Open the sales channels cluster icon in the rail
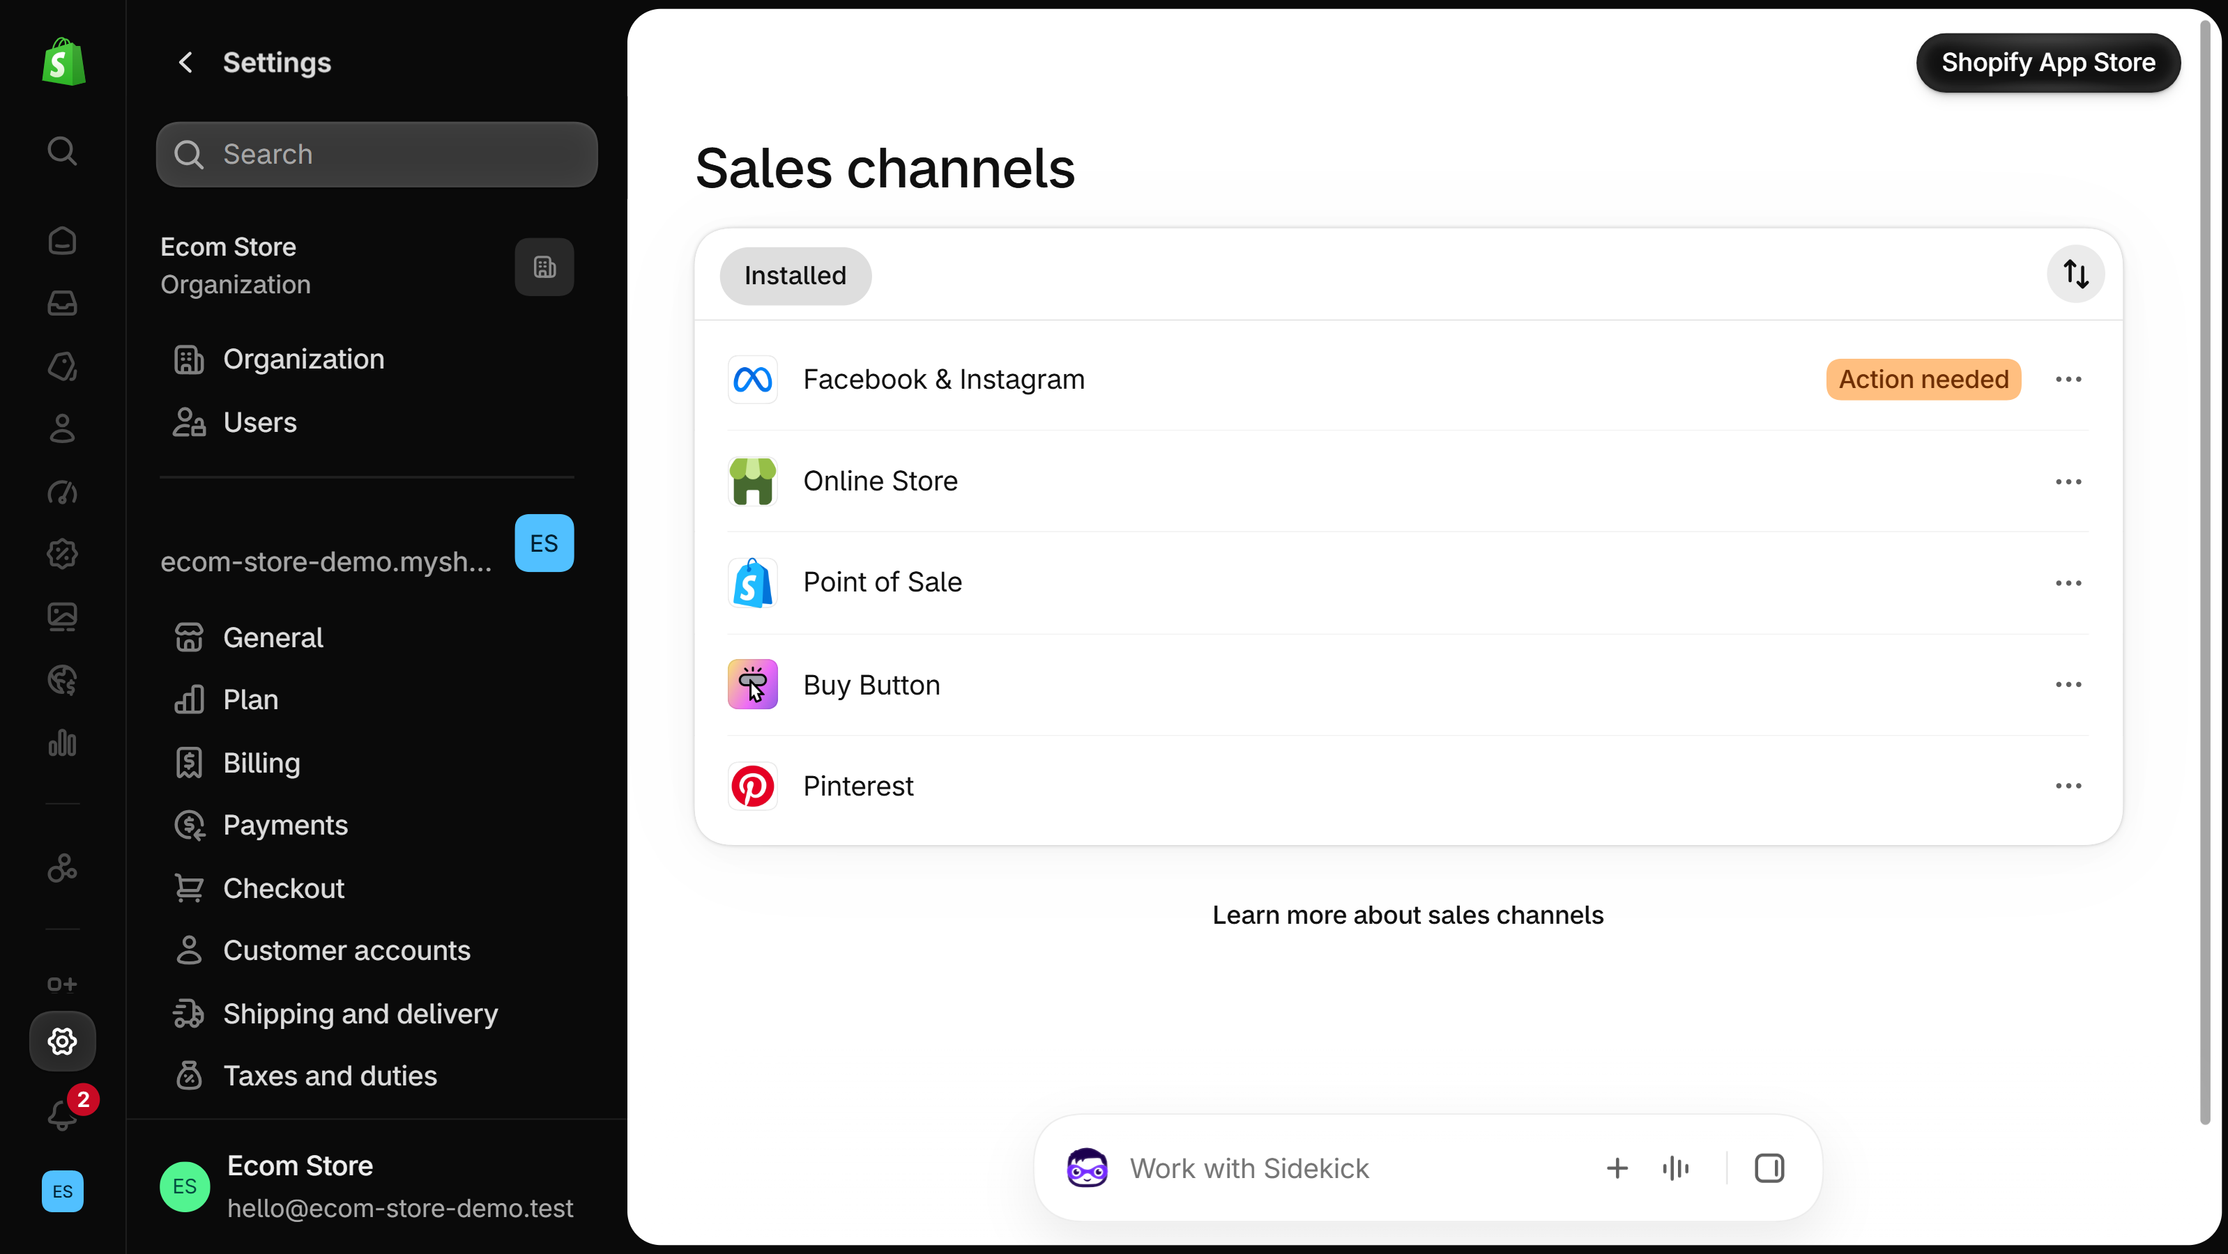This screenshot has height=1254, width=2228. 61,867
